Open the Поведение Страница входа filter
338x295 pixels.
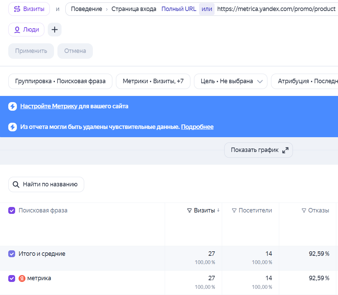coord(113,9)
